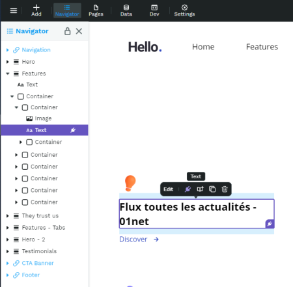Screen dimensions: 293x287
Task: Expand the CTA Banner linked section
Action: [8, 264]
